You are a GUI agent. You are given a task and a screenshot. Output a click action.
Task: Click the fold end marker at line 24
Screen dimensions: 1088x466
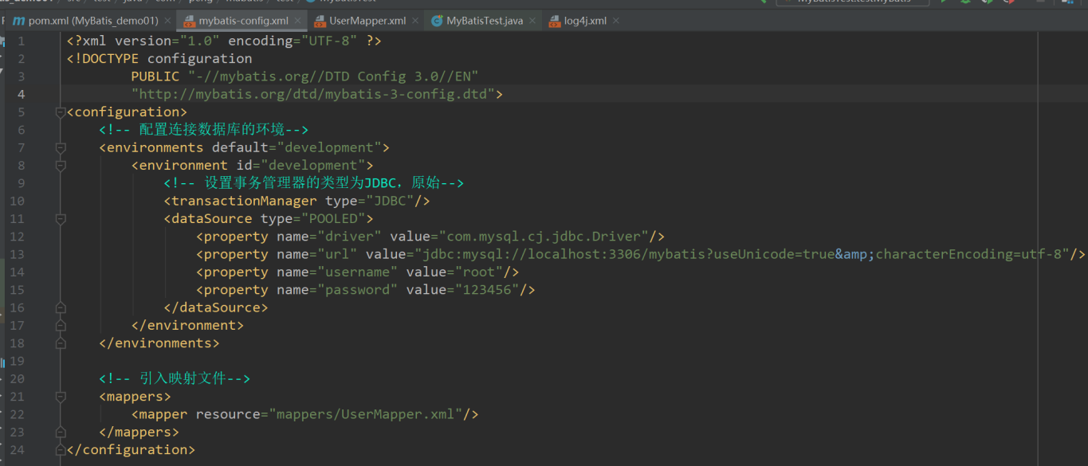tap(61, 450)
